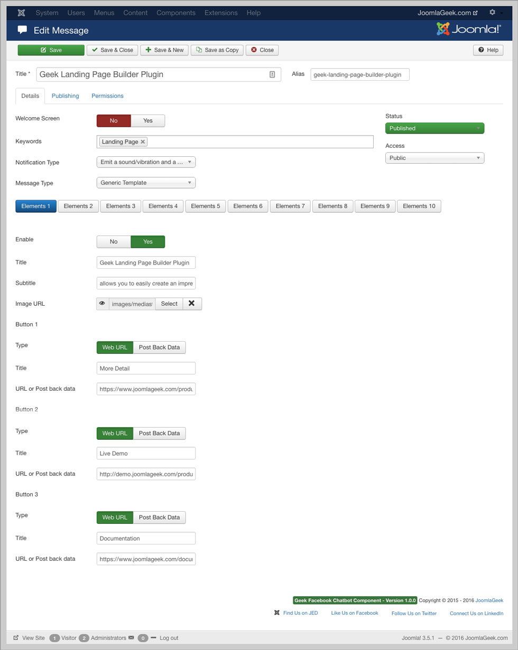Switch to Elements 5
518x650 pixels.
(206, 206)
